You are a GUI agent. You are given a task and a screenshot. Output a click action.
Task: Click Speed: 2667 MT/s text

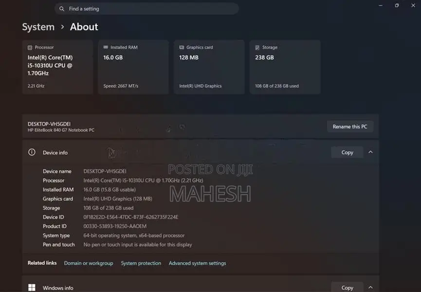(121, 86)
